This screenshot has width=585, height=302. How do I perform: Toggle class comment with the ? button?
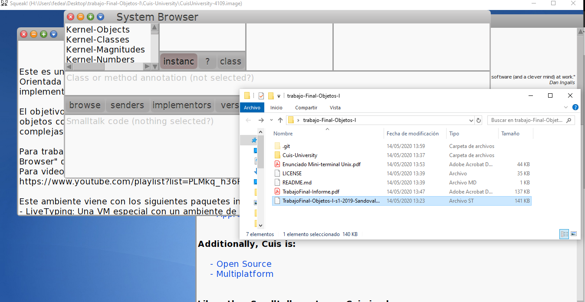pos(207,61)
